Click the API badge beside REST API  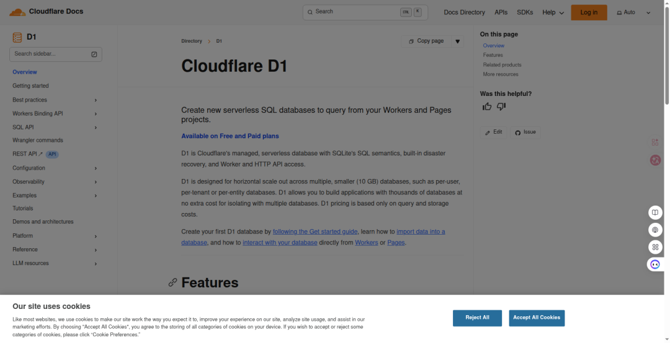[52, 154]
